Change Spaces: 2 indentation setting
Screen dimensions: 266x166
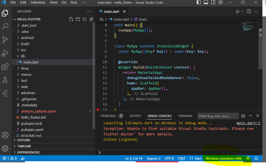click(154, 158)
